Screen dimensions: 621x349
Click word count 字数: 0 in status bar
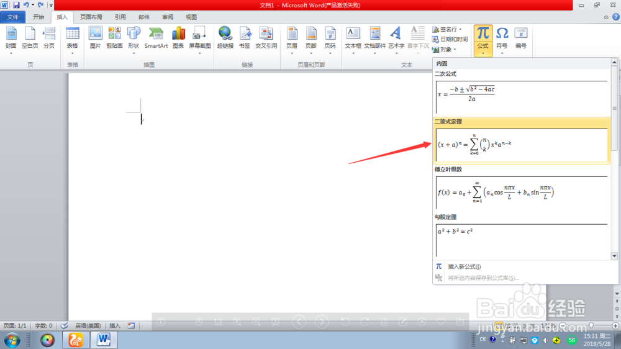(43, 325)
